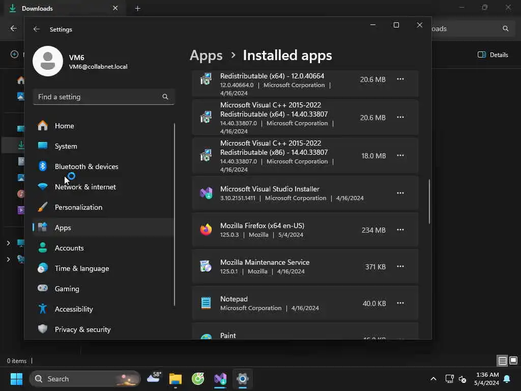Image resolution: width=521 pixels, height=391 pixels.
Task: Open more options for Visual Studio Installer
Action: point(400,193)
